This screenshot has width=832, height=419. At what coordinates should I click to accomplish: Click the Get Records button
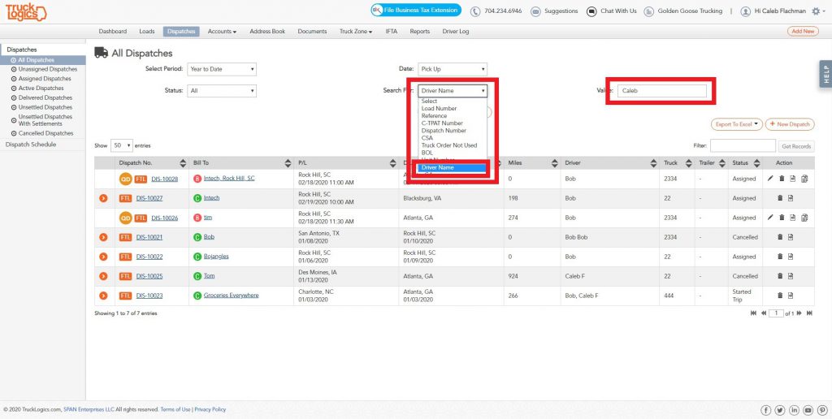[x=796, y=146]
